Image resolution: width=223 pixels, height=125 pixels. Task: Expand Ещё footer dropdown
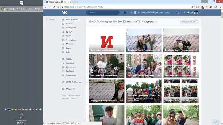tap(74, 98)
